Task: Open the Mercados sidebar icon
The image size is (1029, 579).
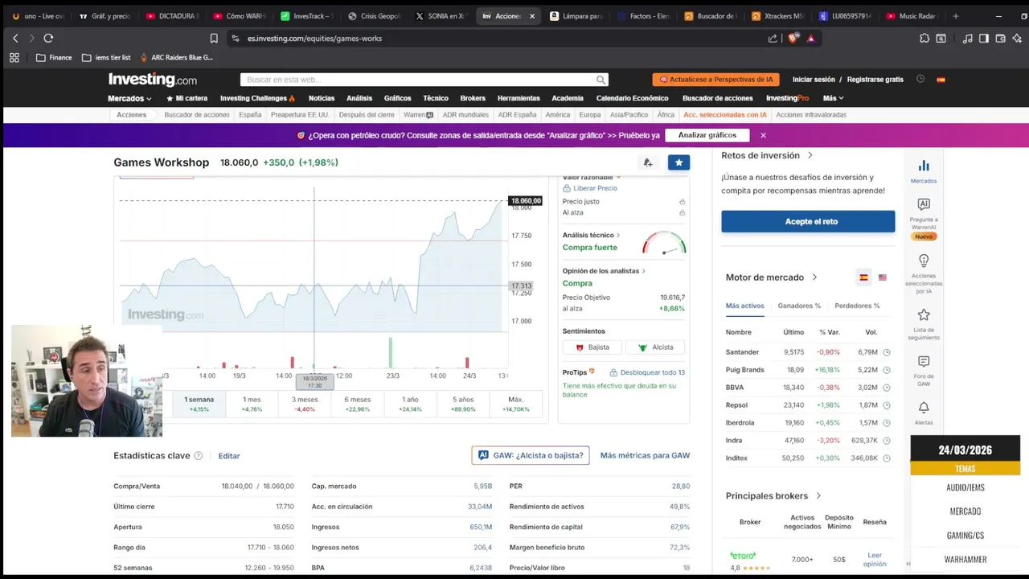Action: [x=924, y=170]
